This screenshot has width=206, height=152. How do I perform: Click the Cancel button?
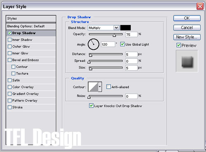click(x=187, y=28)
